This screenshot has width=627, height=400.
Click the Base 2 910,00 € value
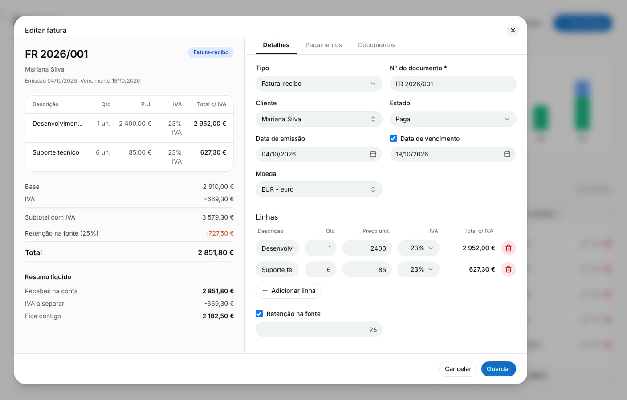[218, 187]
